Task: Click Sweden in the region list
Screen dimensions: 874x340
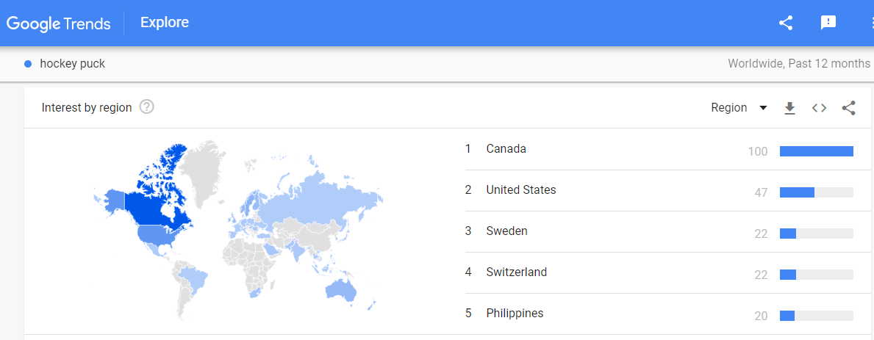Action: [x=506, y=231]
